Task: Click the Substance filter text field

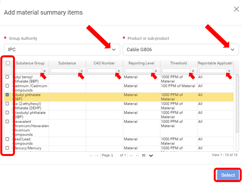Action: click(65, 71)
